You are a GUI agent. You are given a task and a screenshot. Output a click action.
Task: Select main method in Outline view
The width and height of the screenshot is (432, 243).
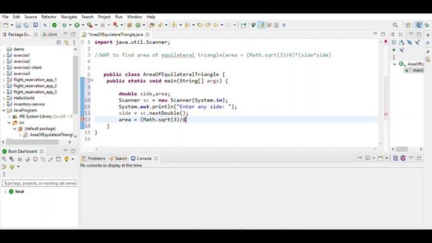[x=414, y=70]
